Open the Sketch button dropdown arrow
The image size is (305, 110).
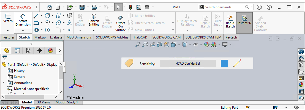click(8, 30)
